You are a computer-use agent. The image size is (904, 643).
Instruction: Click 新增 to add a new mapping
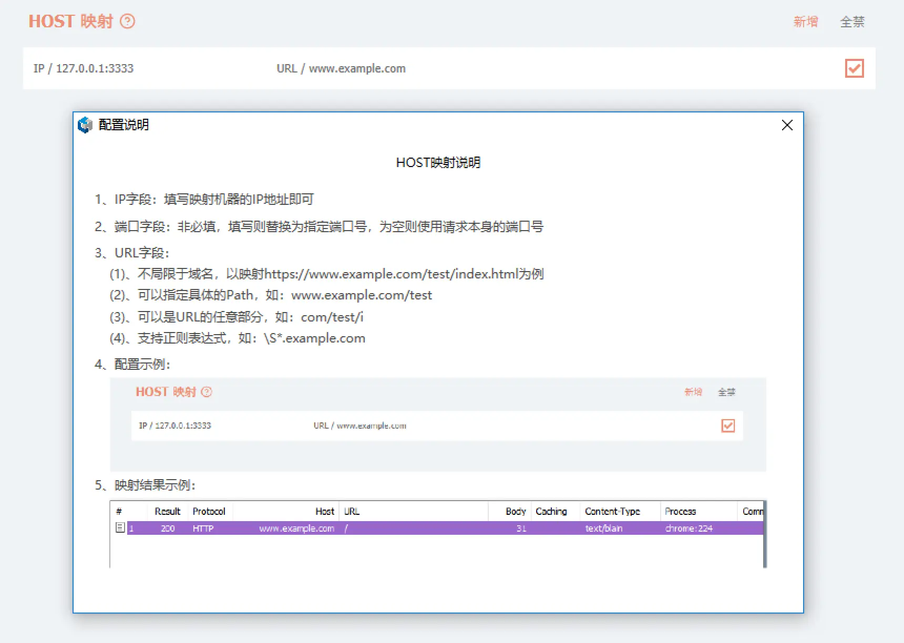[806, 21]
